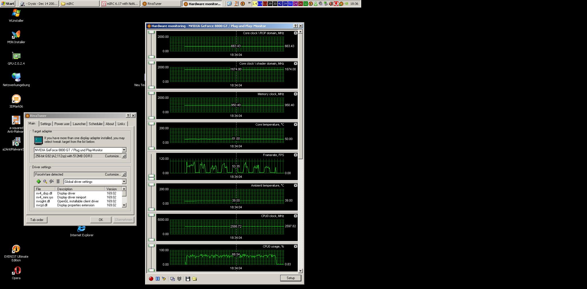The height and width of the screenshot is (289, 587).
Task: Remove the Ambient temperature graph with its X
Action: coord(295,185)
